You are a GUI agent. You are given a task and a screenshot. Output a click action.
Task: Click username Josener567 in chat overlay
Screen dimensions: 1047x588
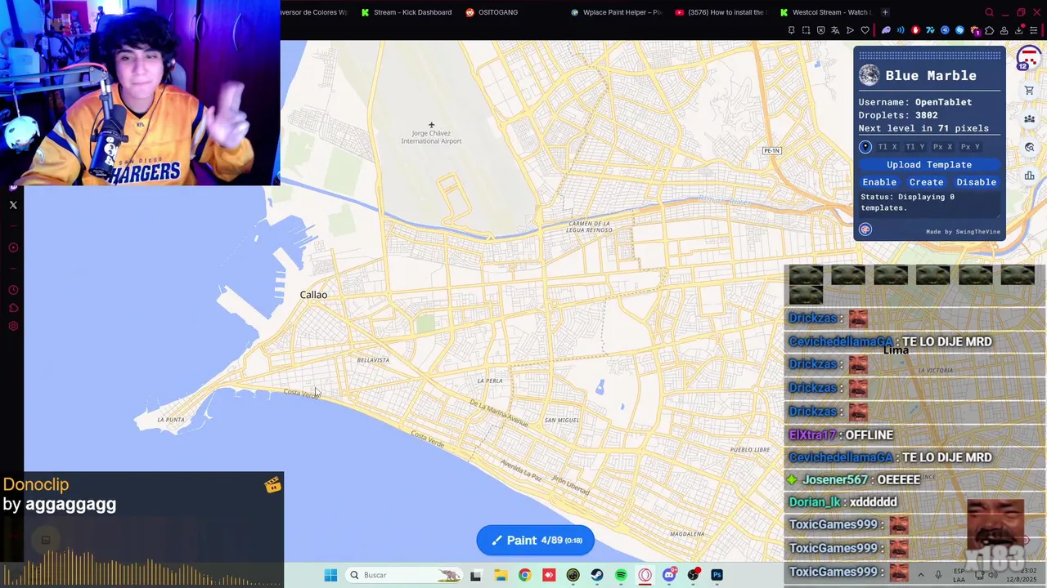pos(835,480)
